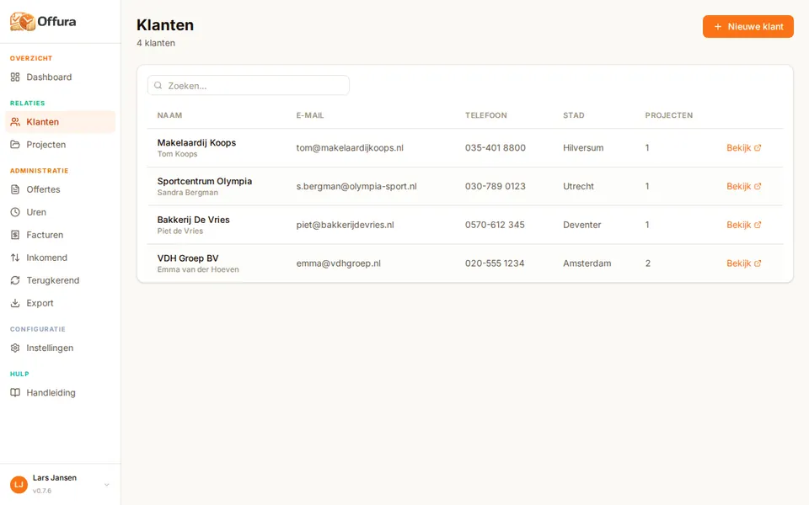Click the Offura logo icon
809x505 pixels.
coord(22,21)
